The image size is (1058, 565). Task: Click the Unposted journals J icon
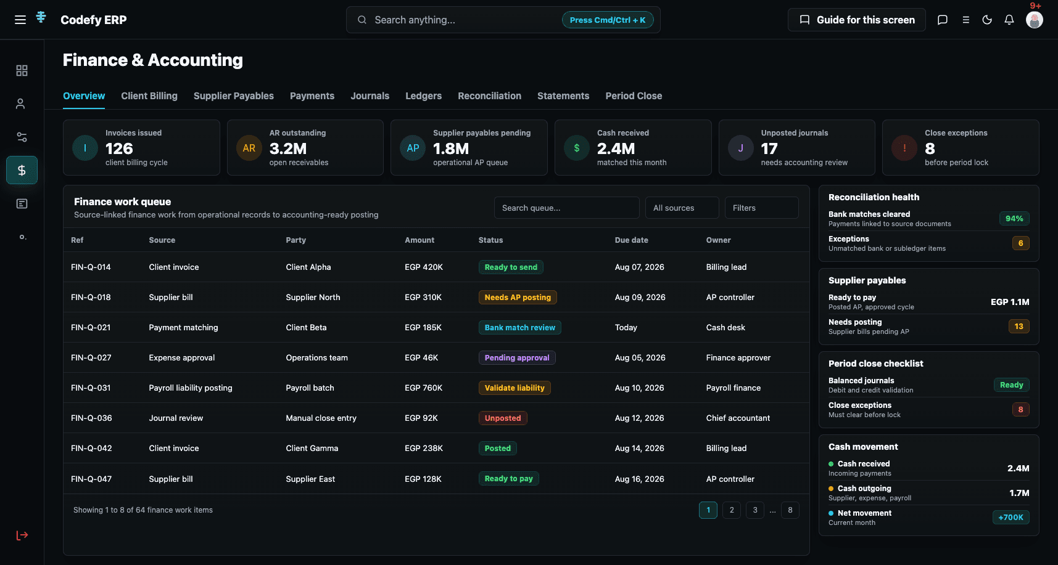click(741, 148)
